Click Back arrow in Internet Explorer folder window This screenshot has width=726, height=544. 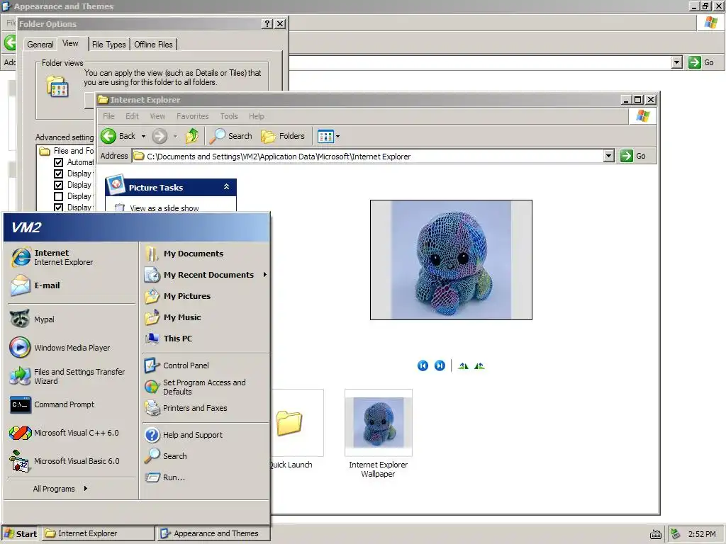point(118,136)
